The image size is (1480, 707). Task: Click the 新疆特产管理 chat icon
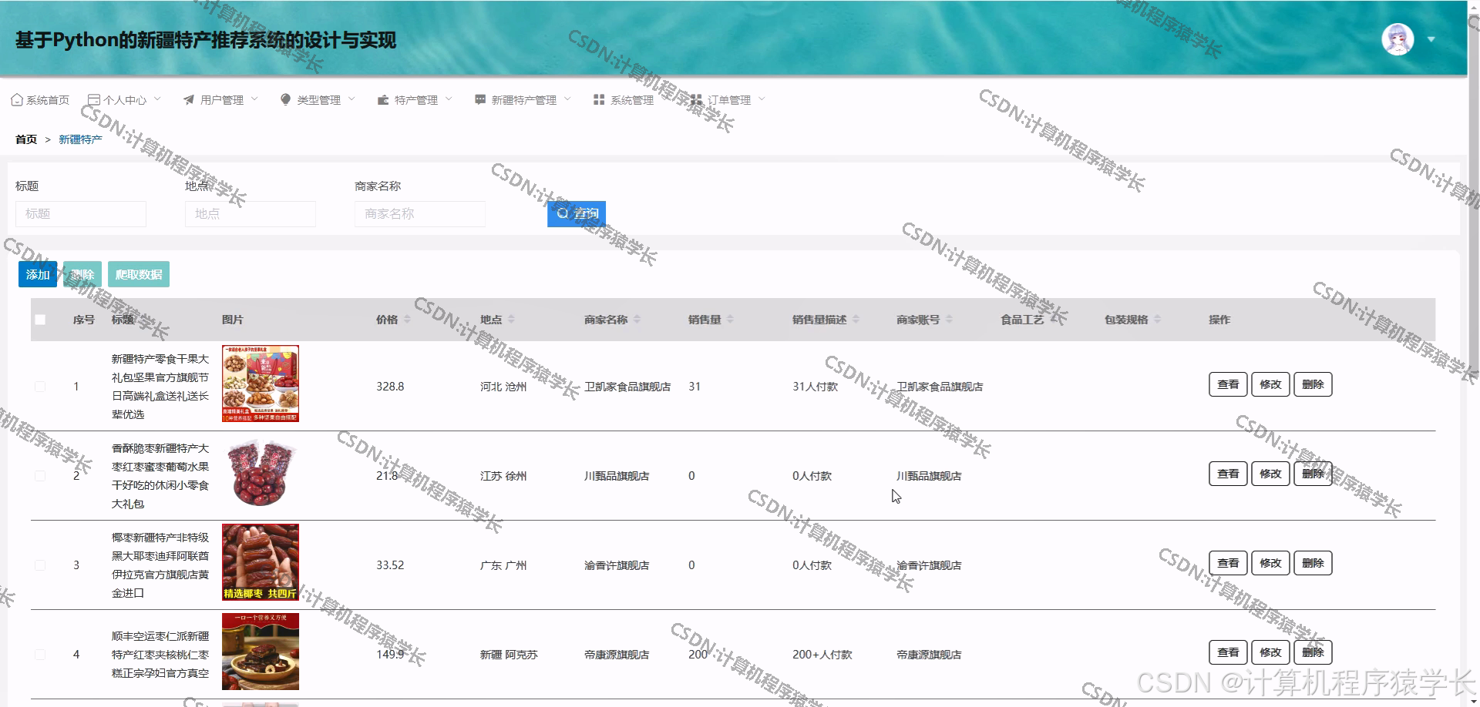point(480,100)
